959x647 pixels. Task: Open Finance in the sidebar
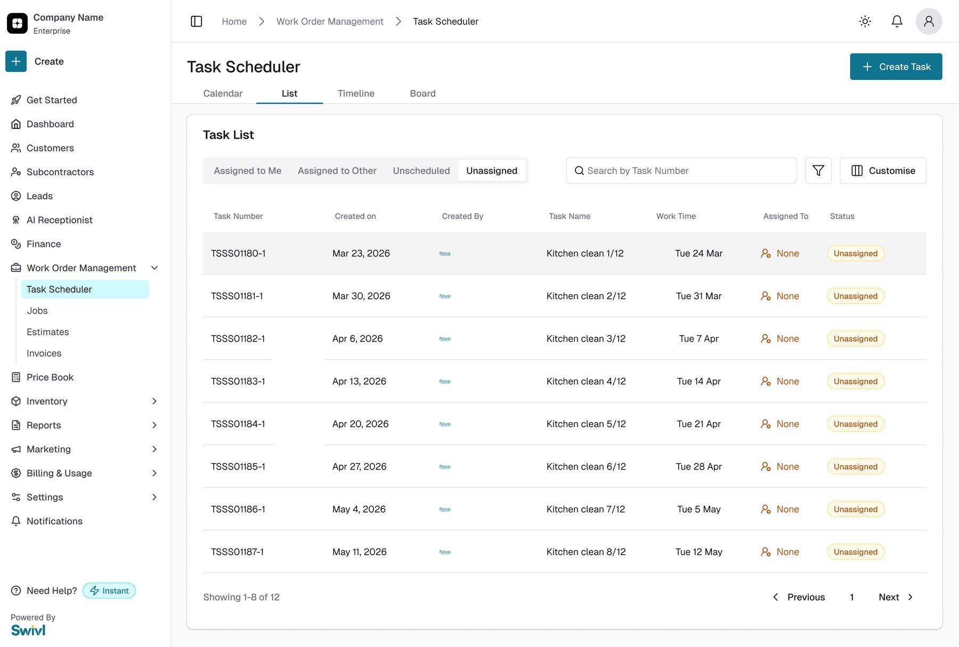pos(44,244)
